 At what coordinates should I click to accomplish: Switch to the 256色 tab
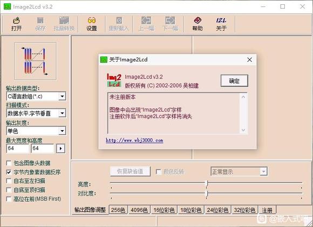(x=118, y=210)
